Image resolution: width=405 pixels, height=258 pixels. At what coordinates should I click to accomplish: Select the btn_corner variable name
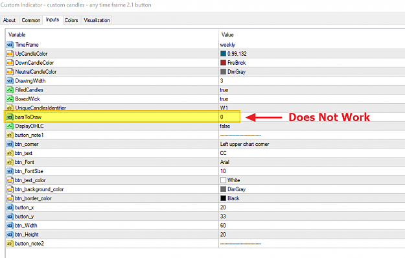point(27,144)
